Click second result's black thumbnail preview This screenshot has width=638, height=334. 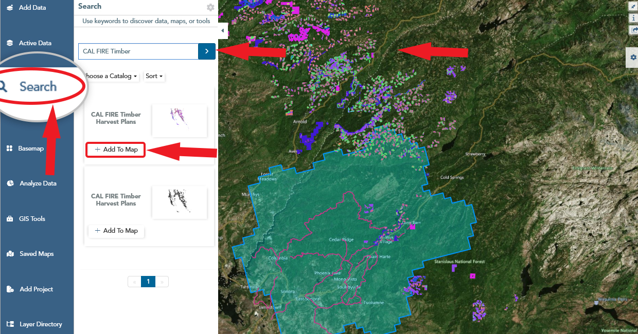pos(180,202)
